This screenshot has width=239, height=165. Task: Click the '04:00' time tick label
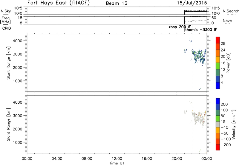point(57,159)
